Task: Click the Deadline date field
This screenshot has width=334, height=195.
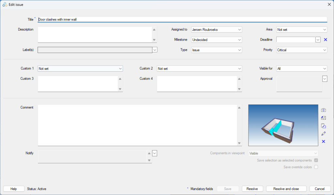Action: point(296,40)
